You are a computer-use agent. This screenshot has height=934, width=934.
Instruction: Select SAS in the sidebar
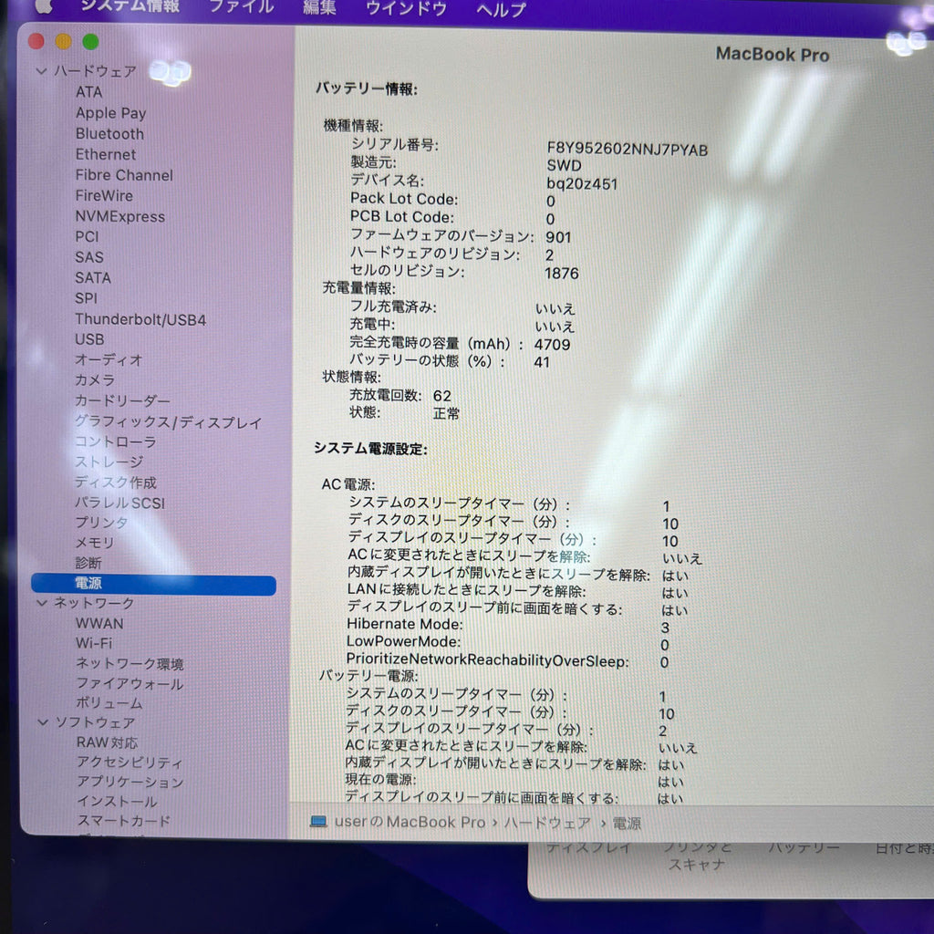(89, 256)
